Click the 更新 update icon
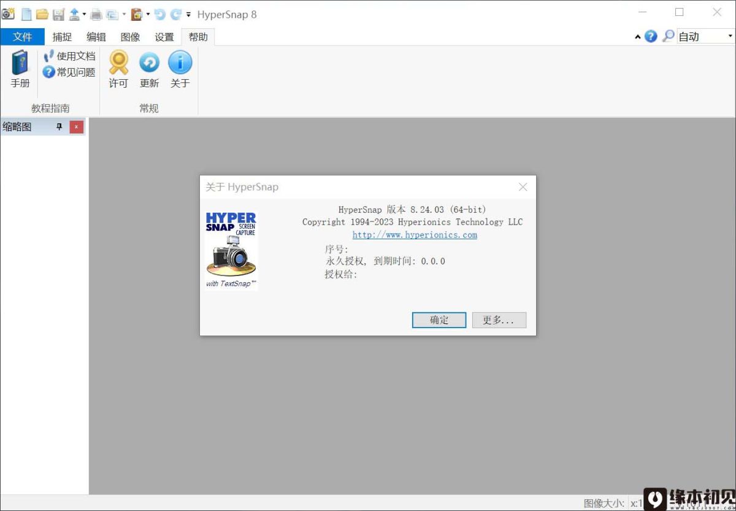This screenshot has height=511, width=736. point(149,69)
